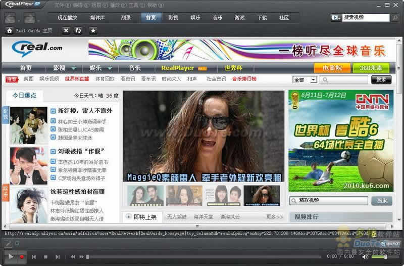Click the Rewind button
This screenshot has width=404, height=266.
(73, 257)
